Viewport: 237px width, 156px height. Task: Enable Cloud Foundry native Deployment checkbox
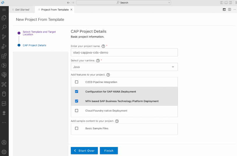tap(77, 110)
